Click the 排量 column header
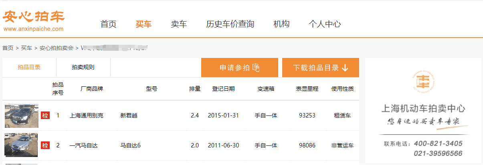Image resolution: width=483 pixels, height=165 pixels. 195,89
